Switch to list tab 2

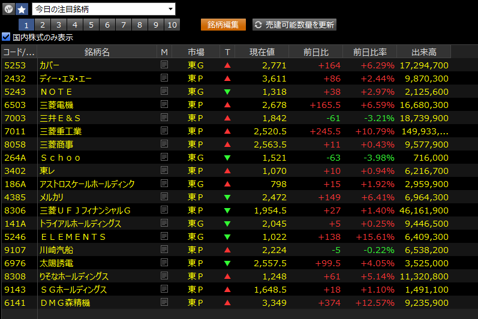(x=43, y=25)
